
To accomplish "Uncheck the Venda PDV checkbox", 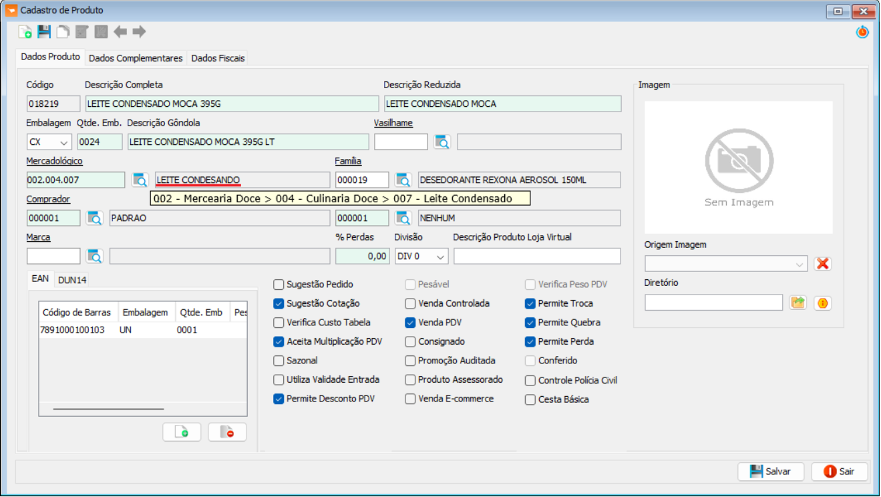I will pyautogui.click(x=411, y=323).
